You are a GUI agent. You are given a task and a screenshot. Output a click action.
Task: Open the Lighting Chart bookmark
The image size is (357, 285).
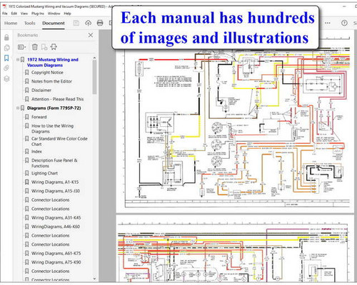[44, 173]
